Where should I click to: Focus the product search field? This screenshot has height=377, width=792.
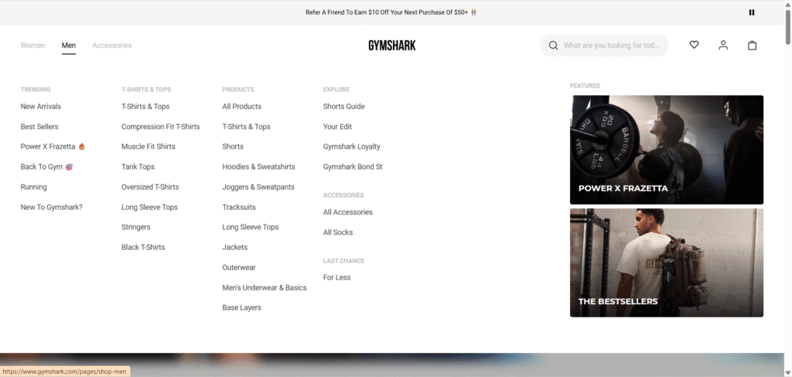(604, 46)
